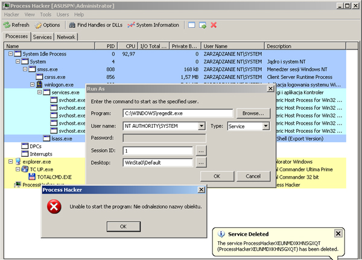Sort by the Name column header
This screenshot has height=260, width=362.
point(49,46)
